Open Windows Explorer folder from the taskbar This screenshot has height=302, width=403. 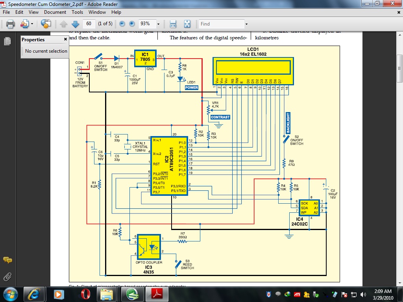[x=107, y=294]
